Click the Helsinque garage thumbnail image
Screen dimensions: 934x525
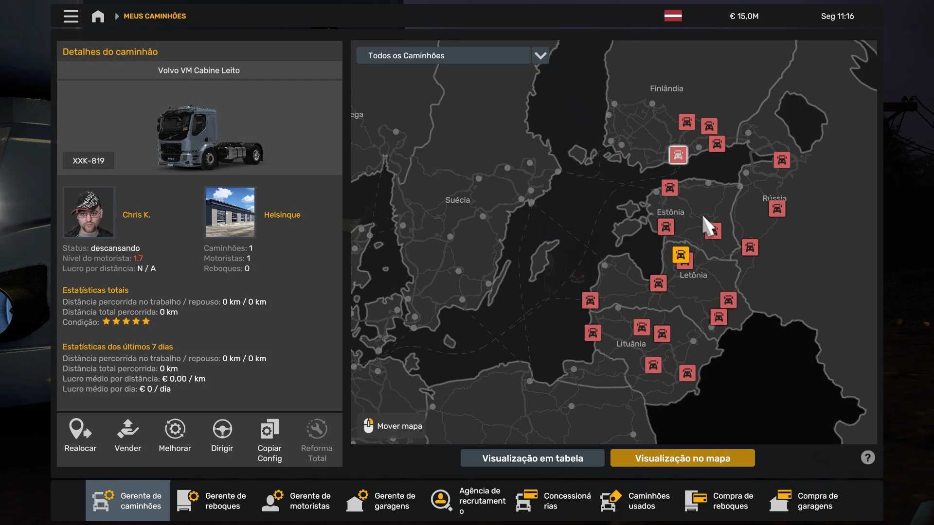point(230,212)
